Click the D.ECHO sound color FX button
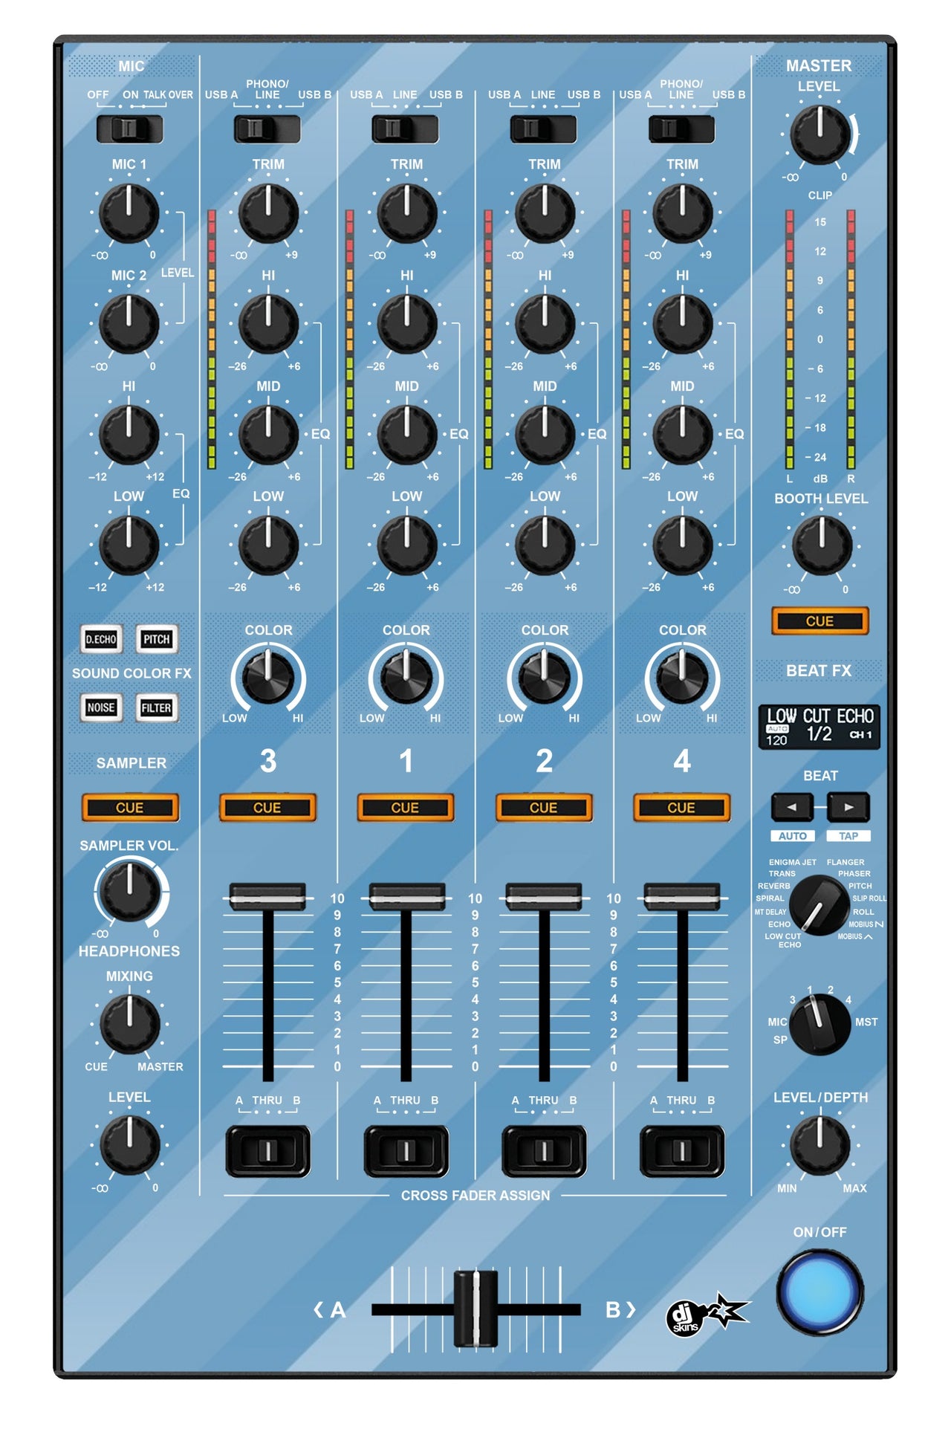951x1429 pixels. [x=101, y=639]
